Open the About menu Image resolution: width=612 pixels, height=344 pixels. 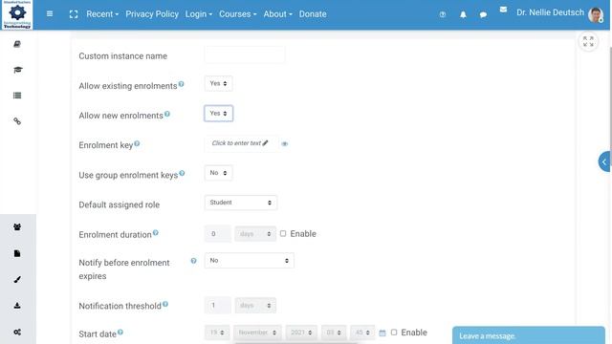coord(278,14)
